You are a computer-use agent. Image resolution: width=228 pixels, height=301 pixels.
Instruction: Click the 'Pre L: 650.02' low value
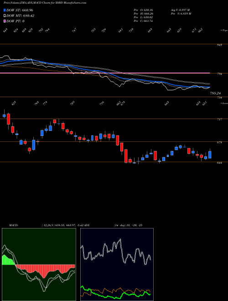point(143,17)
